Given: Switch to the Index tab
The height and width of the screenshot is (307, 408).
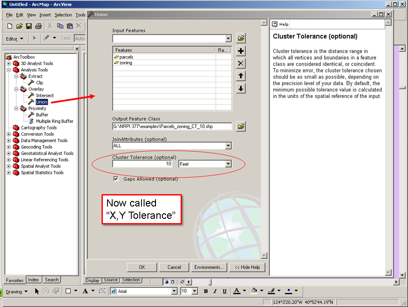Looking at the screenshot, I should (33, 280).
